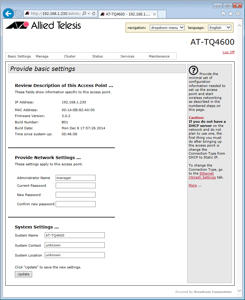245x300 pixels.
Task: Click the AT-TQ4600 model title text
Action: pos(212,42)
